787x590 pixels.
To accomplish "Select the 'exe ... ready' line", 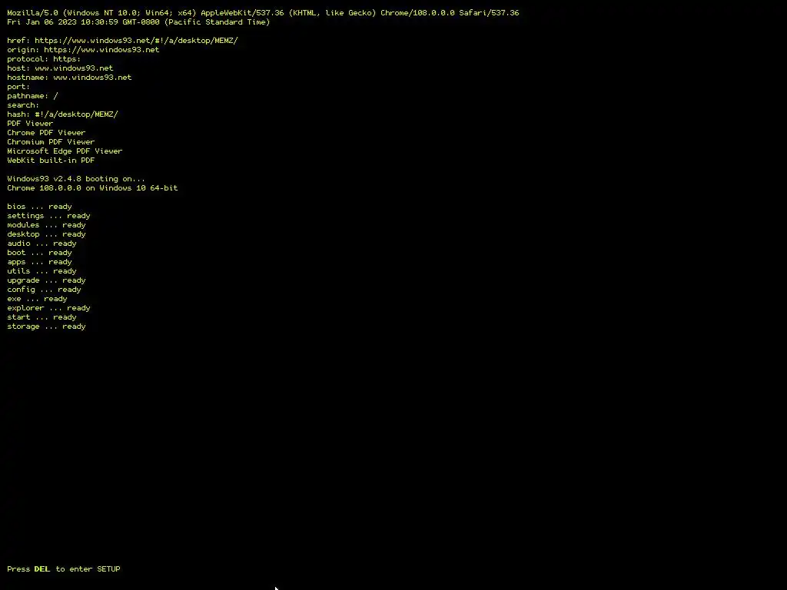I will point(37,299).
